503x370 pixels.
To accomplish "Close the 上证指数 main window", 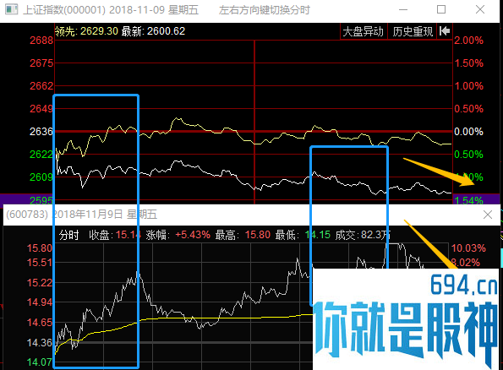I will [x=480, y=9].
